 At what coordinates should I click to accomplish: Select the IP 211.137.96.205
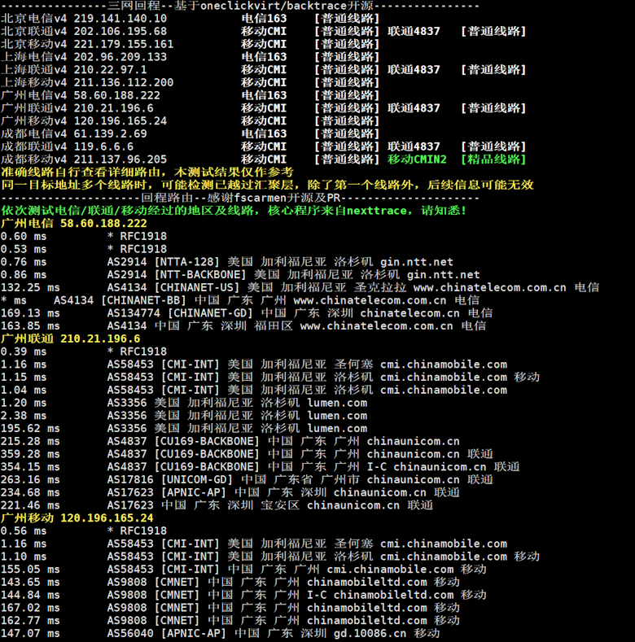[120, 159]
